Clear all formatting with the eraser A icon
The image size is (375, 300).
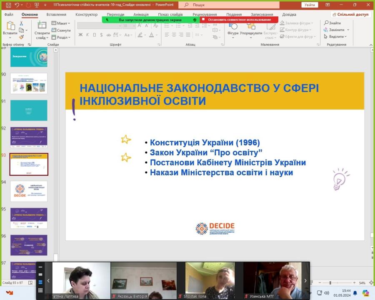tap(156, 25)
